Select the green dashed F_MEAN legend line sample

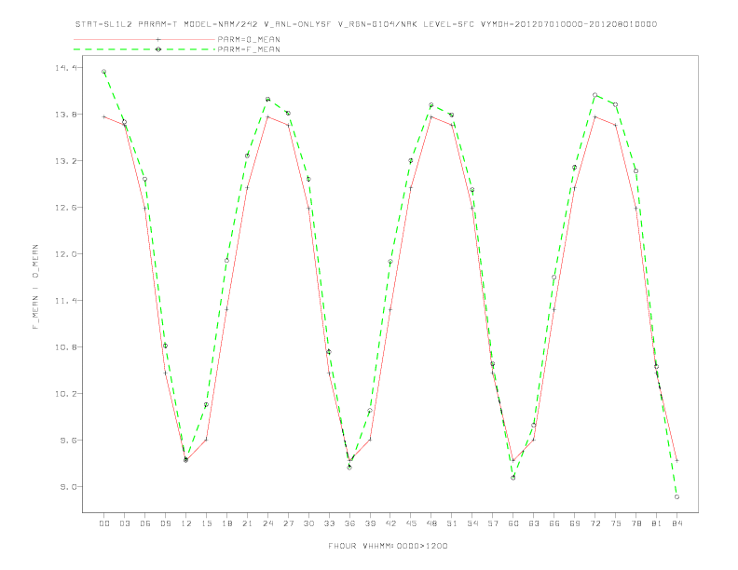coord(144,49)
